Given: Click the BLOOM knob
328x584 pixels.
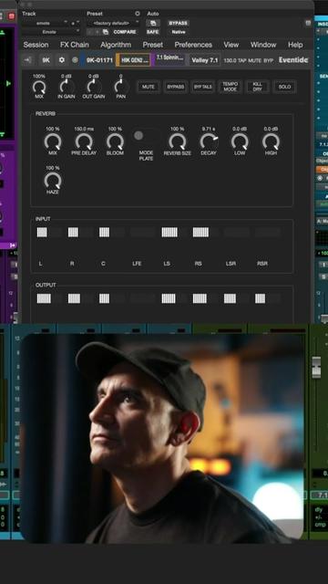Looking at the screenshot, I should click(x=115, y=142).
